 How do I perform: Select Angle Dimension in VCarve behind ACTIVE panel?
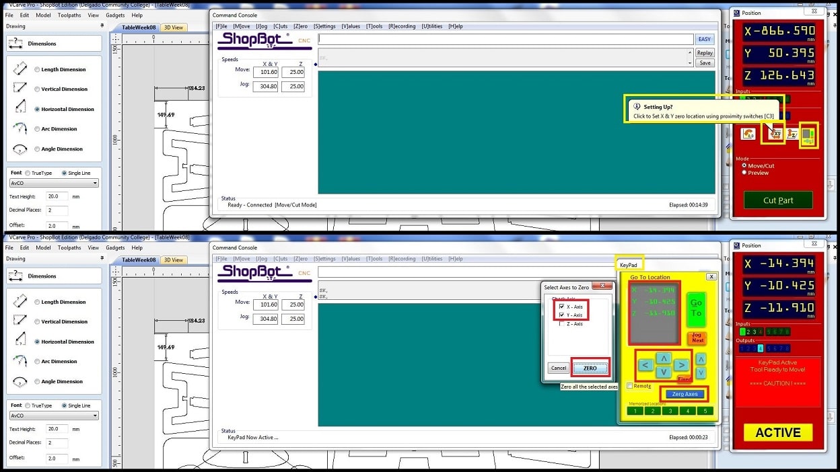37,381
